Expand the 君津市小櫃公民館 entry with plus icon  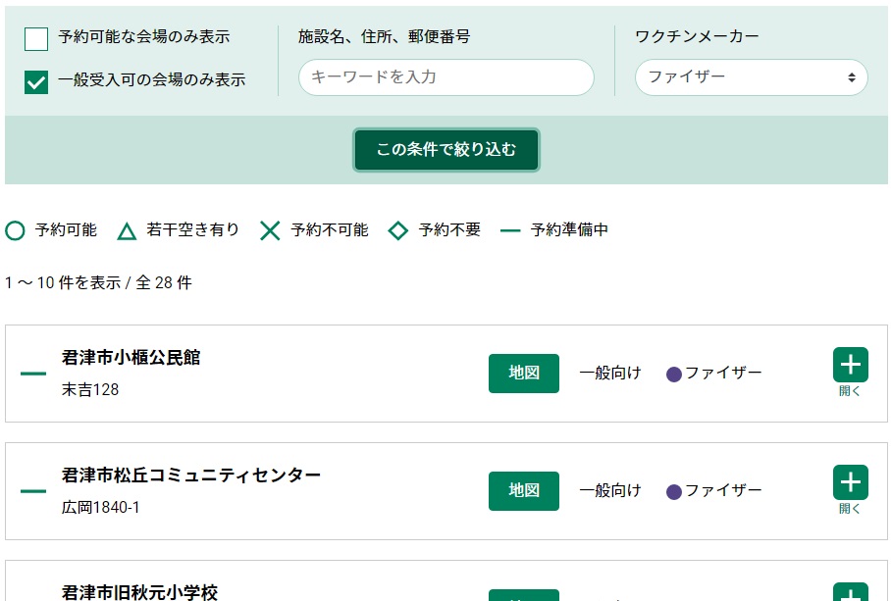point(850,365)
